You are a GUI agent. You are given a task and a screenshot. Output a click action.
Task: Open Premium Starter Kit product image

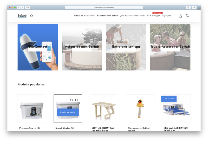pos(32,108)
